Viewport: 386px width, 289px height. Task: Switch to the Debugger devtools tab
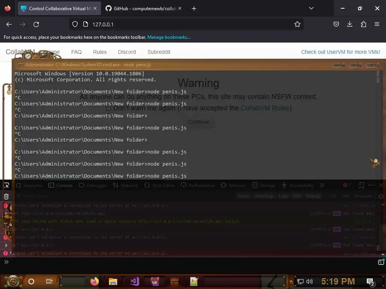(x=93, y=185)
